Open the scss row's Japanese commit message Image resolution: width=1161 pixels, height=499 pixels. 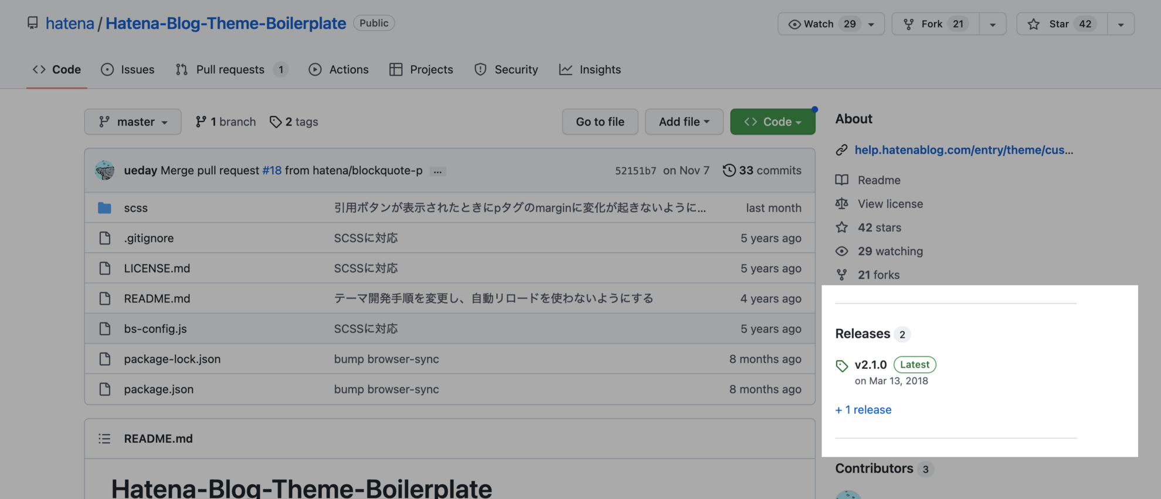point(520,208)
